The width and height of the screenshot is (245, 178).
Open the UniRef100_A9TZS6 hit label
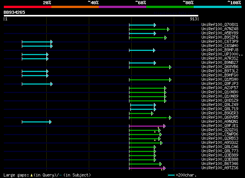(220, 168)
